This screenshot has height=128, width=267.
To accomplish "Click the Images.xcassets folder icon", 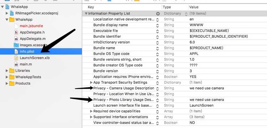I will pyautogui.click(x=17, y=45).
